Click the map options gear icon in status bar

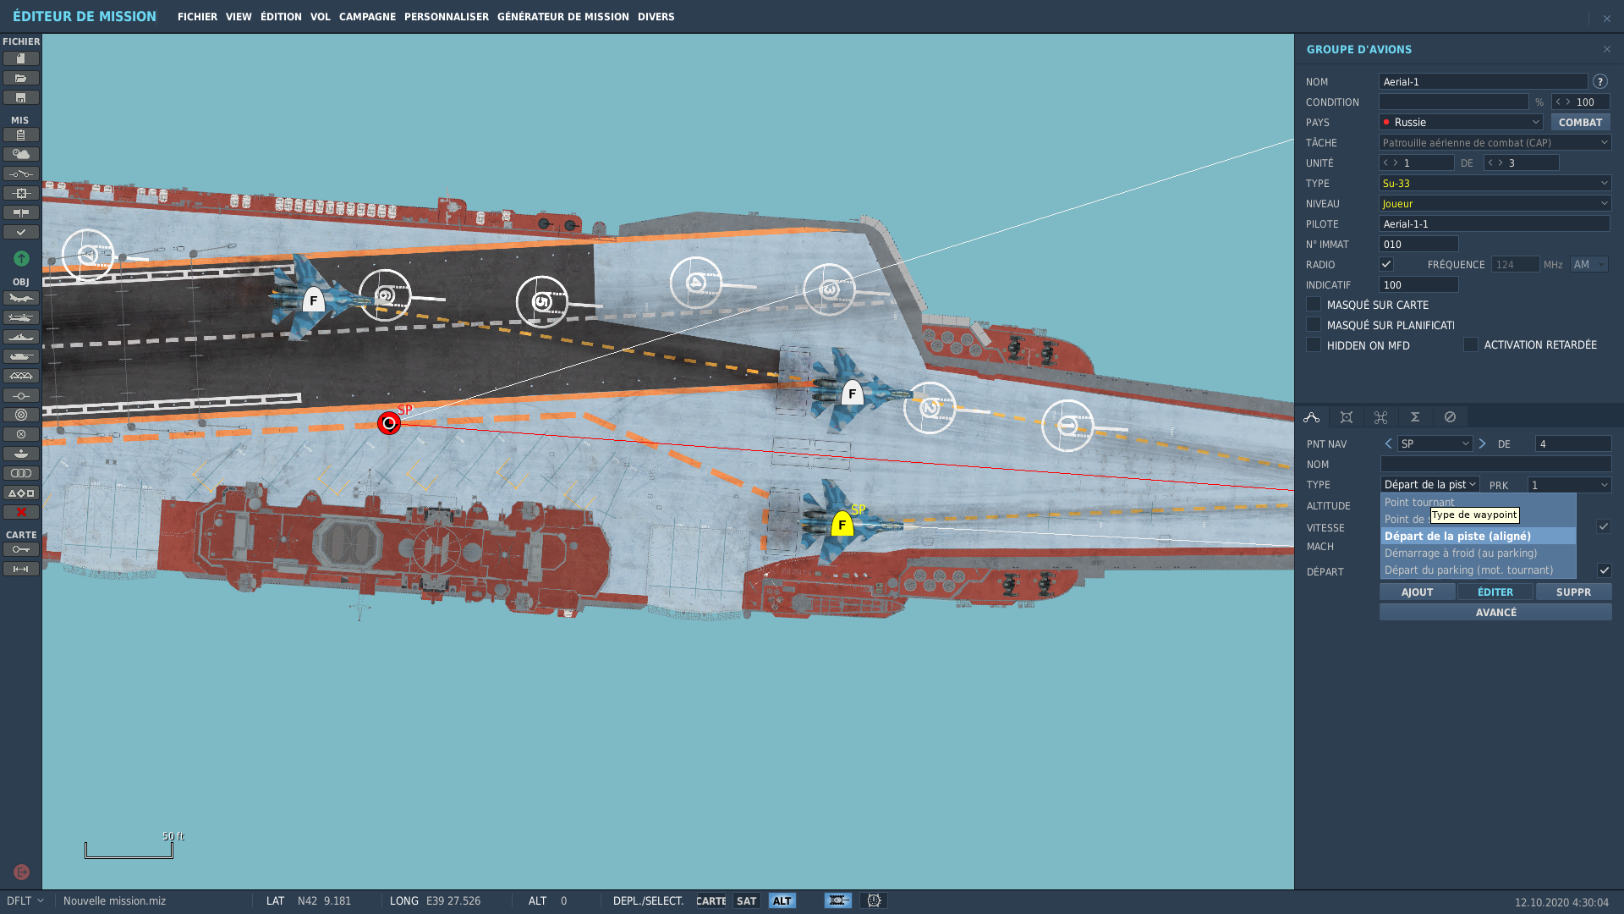tap(874, 900)
